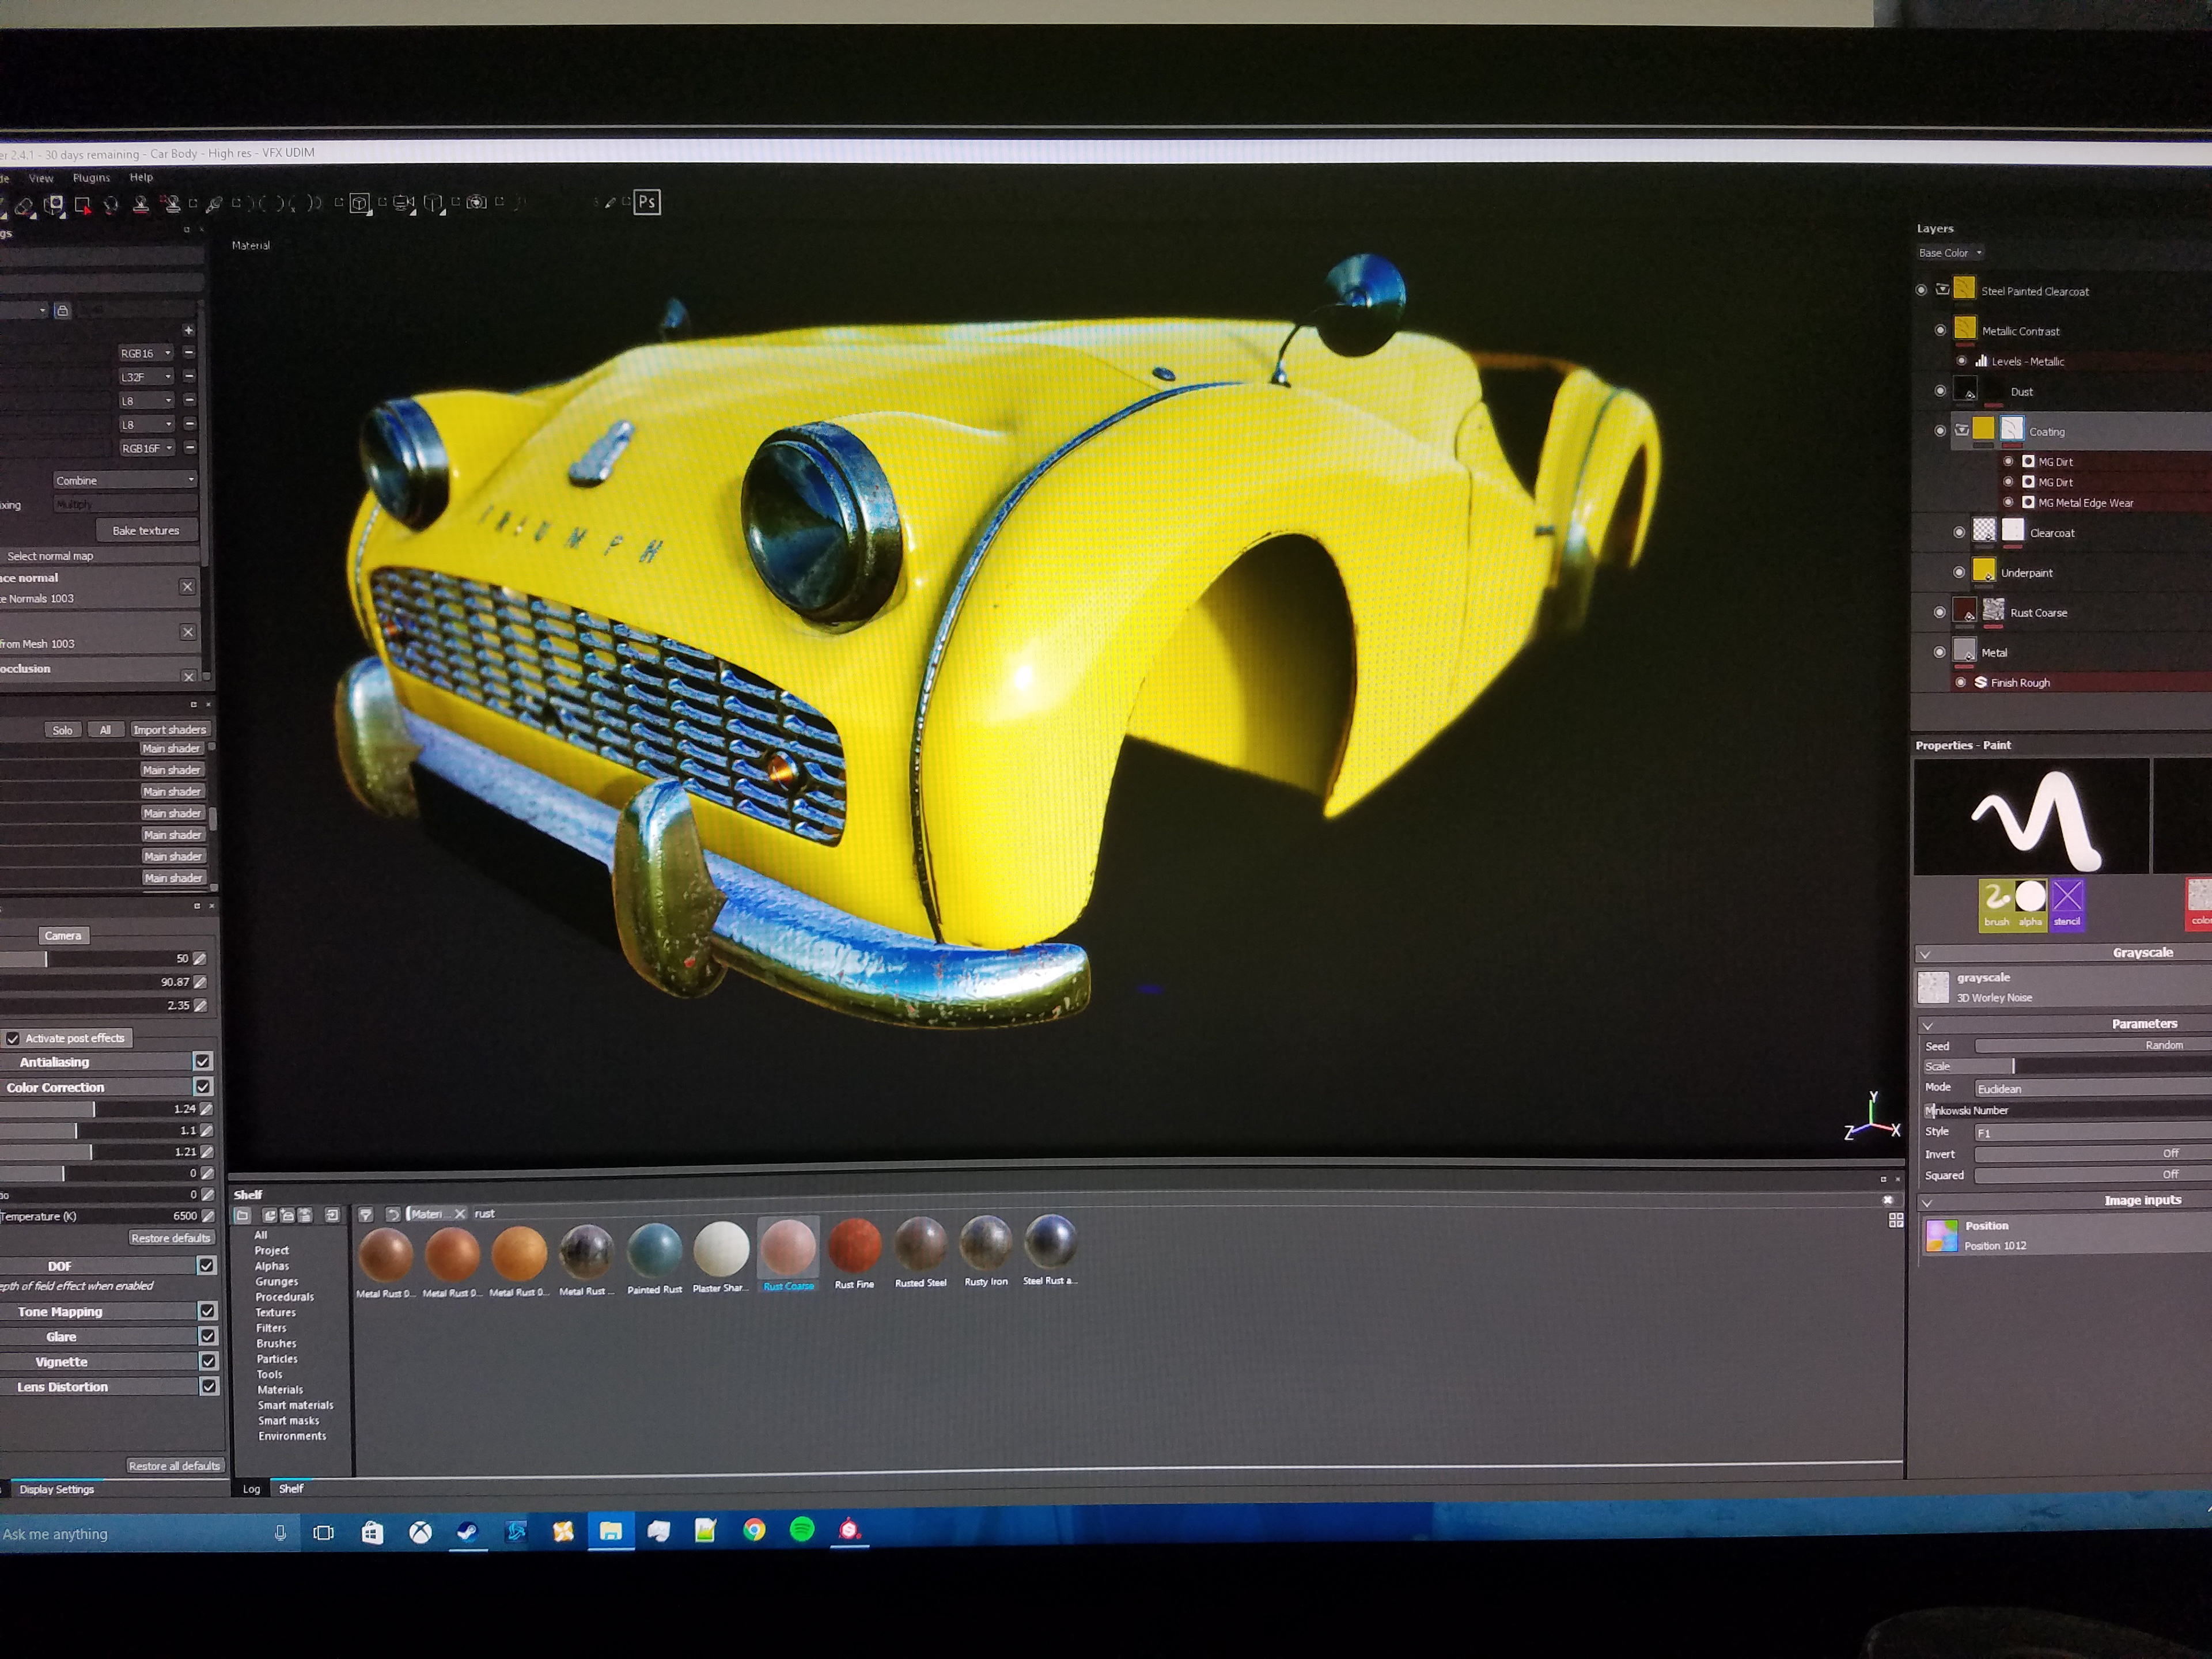Click the Finish Rough Substance filter icon

1980,682
